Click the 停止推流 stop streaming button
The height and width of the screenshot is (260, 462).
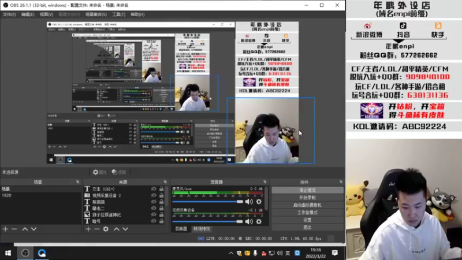point(307,190)
